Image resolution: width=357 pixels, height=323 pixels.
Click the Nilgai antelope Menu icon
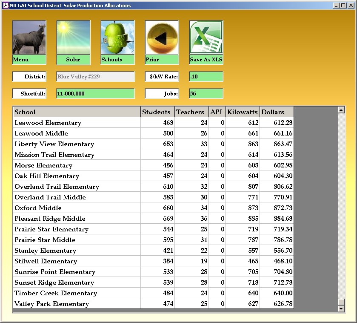tap(29, 38)
